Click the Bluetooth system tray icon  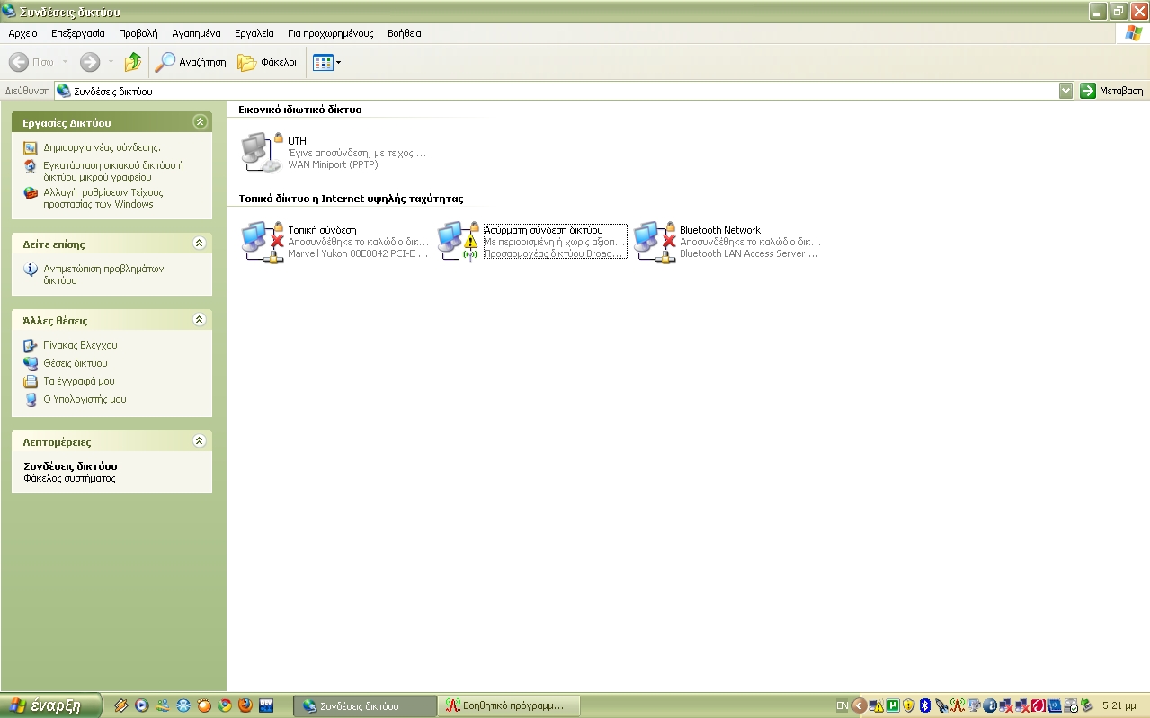click(924, 705)
